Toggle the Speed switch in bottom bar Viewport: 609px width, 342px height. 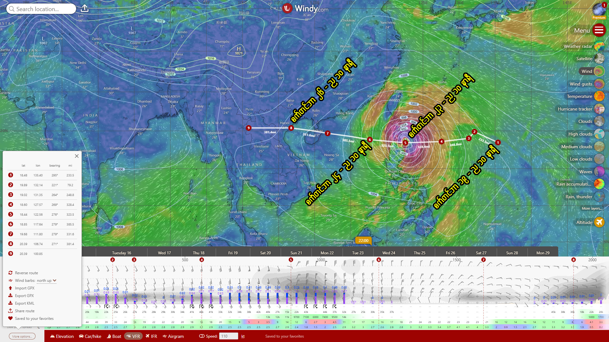click(202, 336)
